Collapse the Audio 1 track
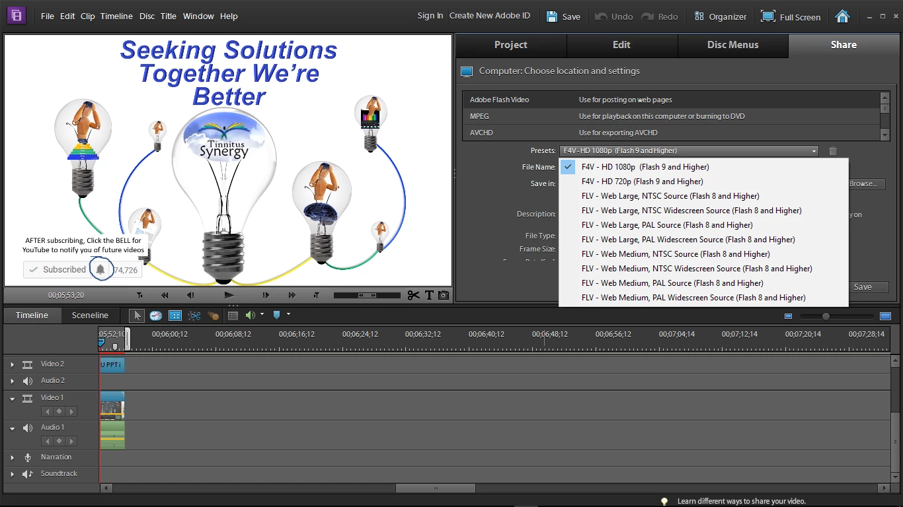Screen dimensions: 903x507 (12, 428)
